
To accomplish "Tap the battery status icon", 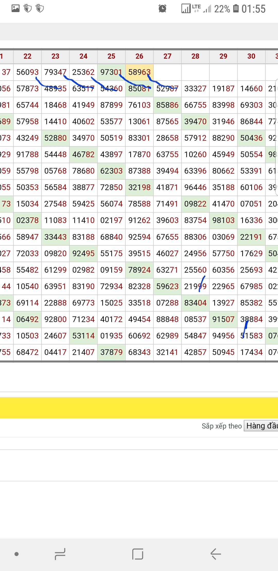I will 236,8.
